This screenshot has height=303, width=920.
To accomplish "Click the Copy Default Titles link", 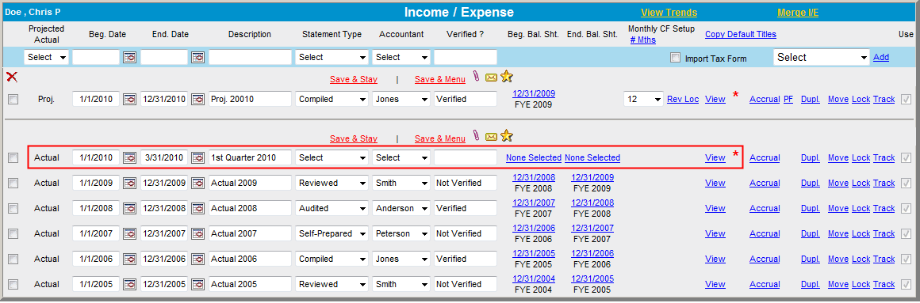I will [x=741, y=34].
